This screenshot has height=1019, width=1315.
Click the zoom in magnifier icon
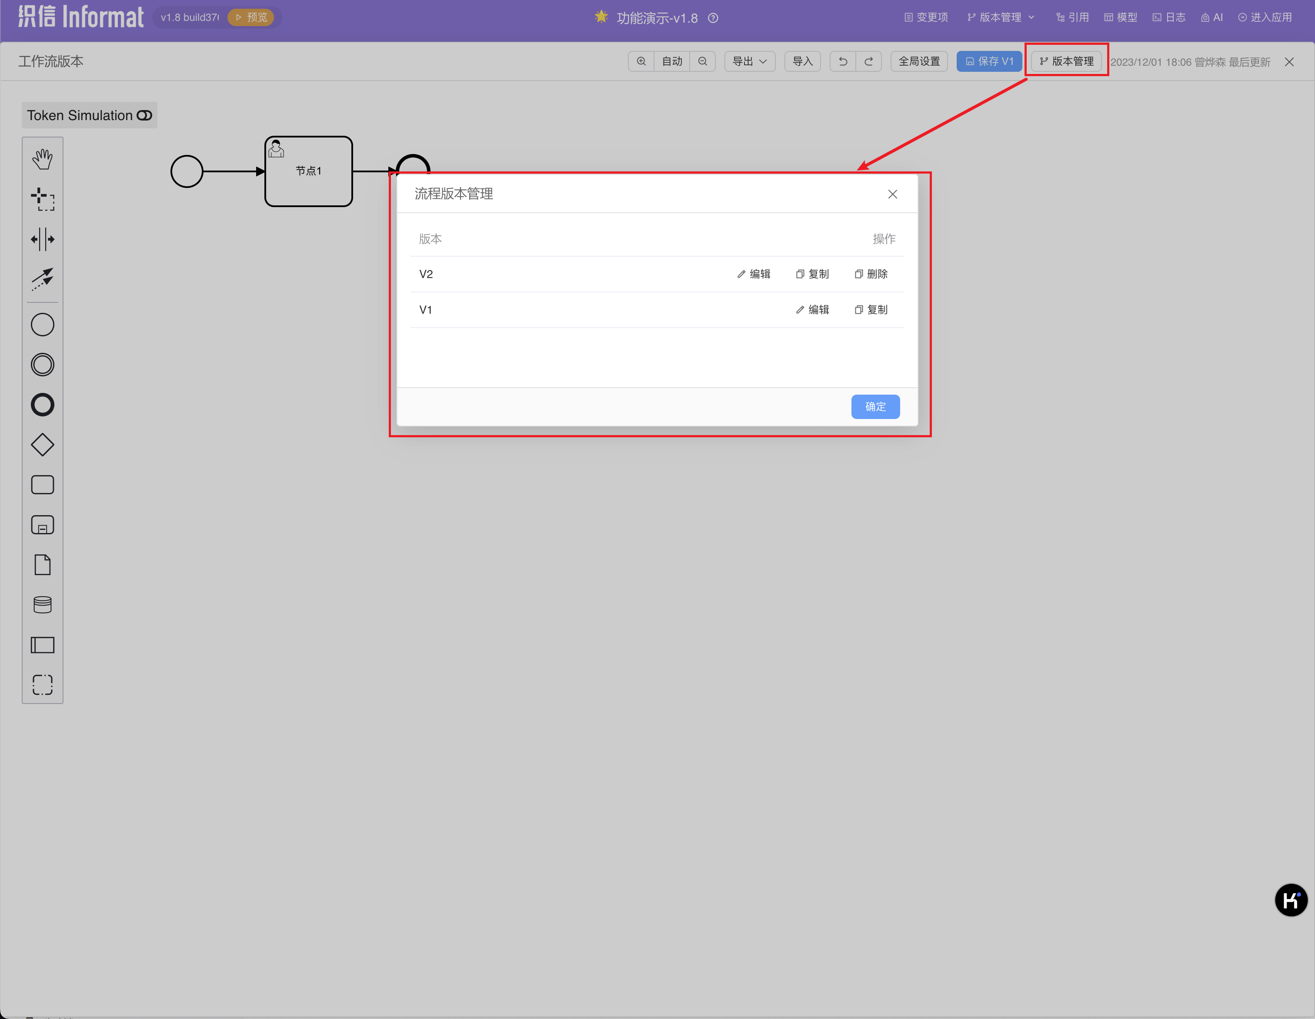click(x=641, y=61)
